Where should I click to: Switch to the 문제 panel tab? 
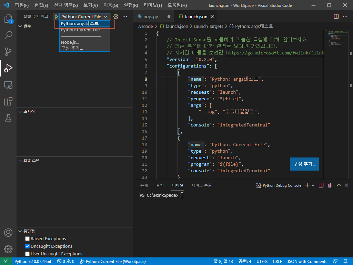pos(144,185)
